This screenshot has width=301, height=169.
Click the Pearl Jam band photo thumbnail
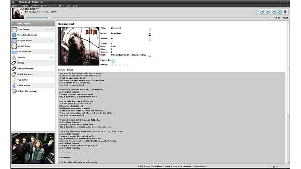click(x=33, y=148)
